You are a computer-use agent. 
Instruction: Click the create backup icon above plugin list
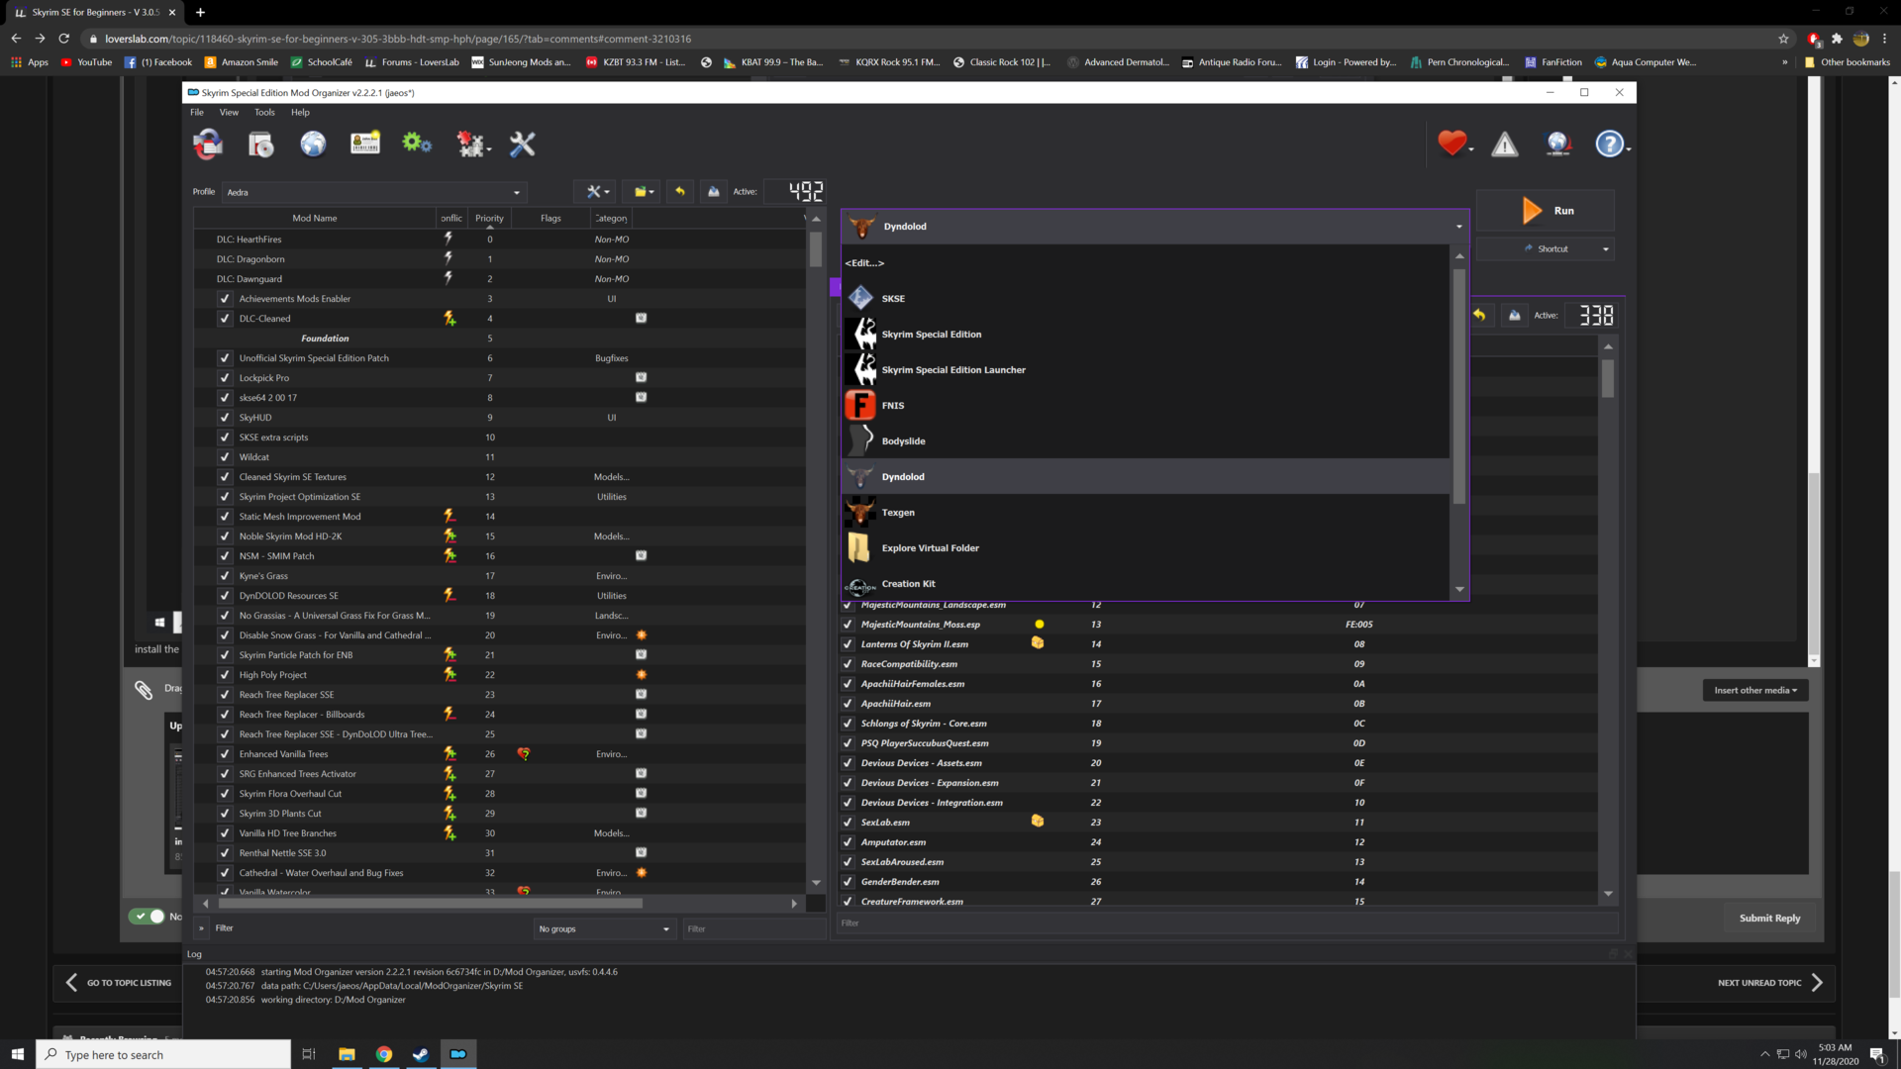coord(1515,315)
